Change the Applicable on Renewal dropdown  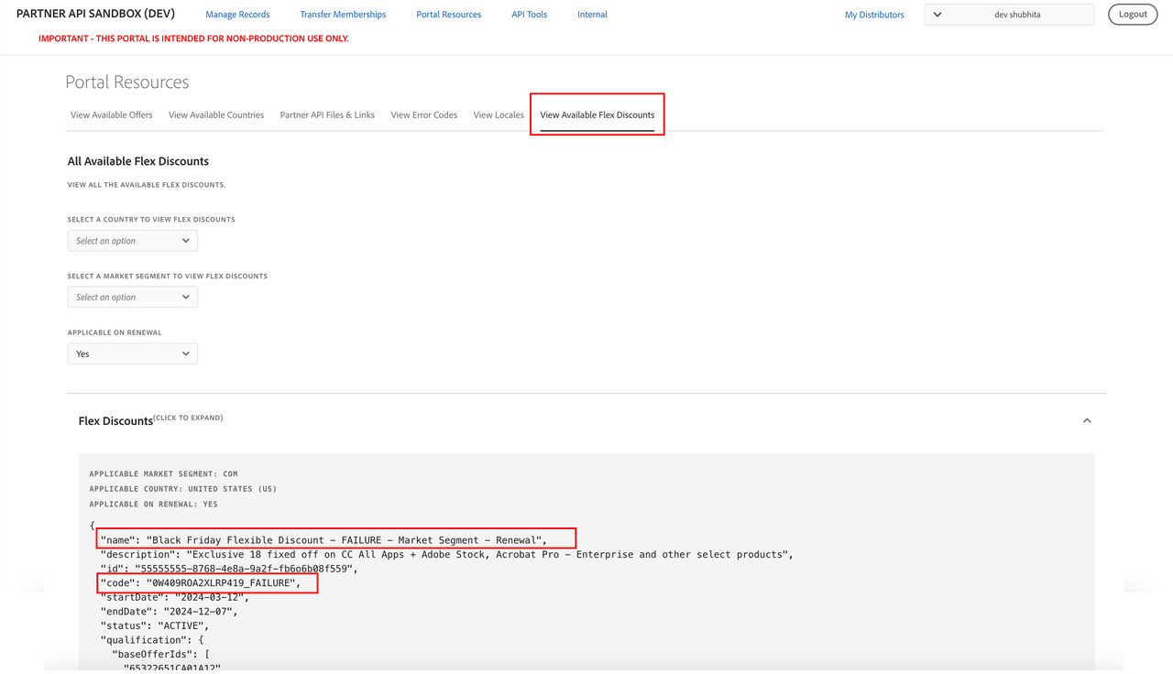tap(132, 353)
